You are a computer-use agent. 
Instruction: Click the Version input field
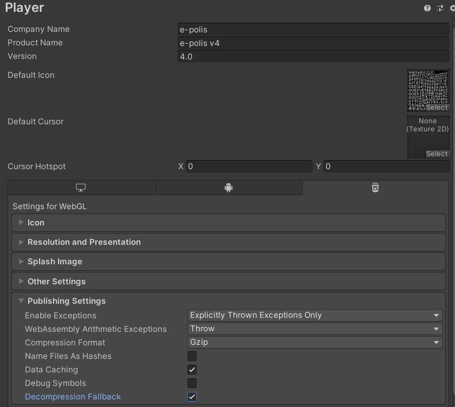[x=314, y=56]
